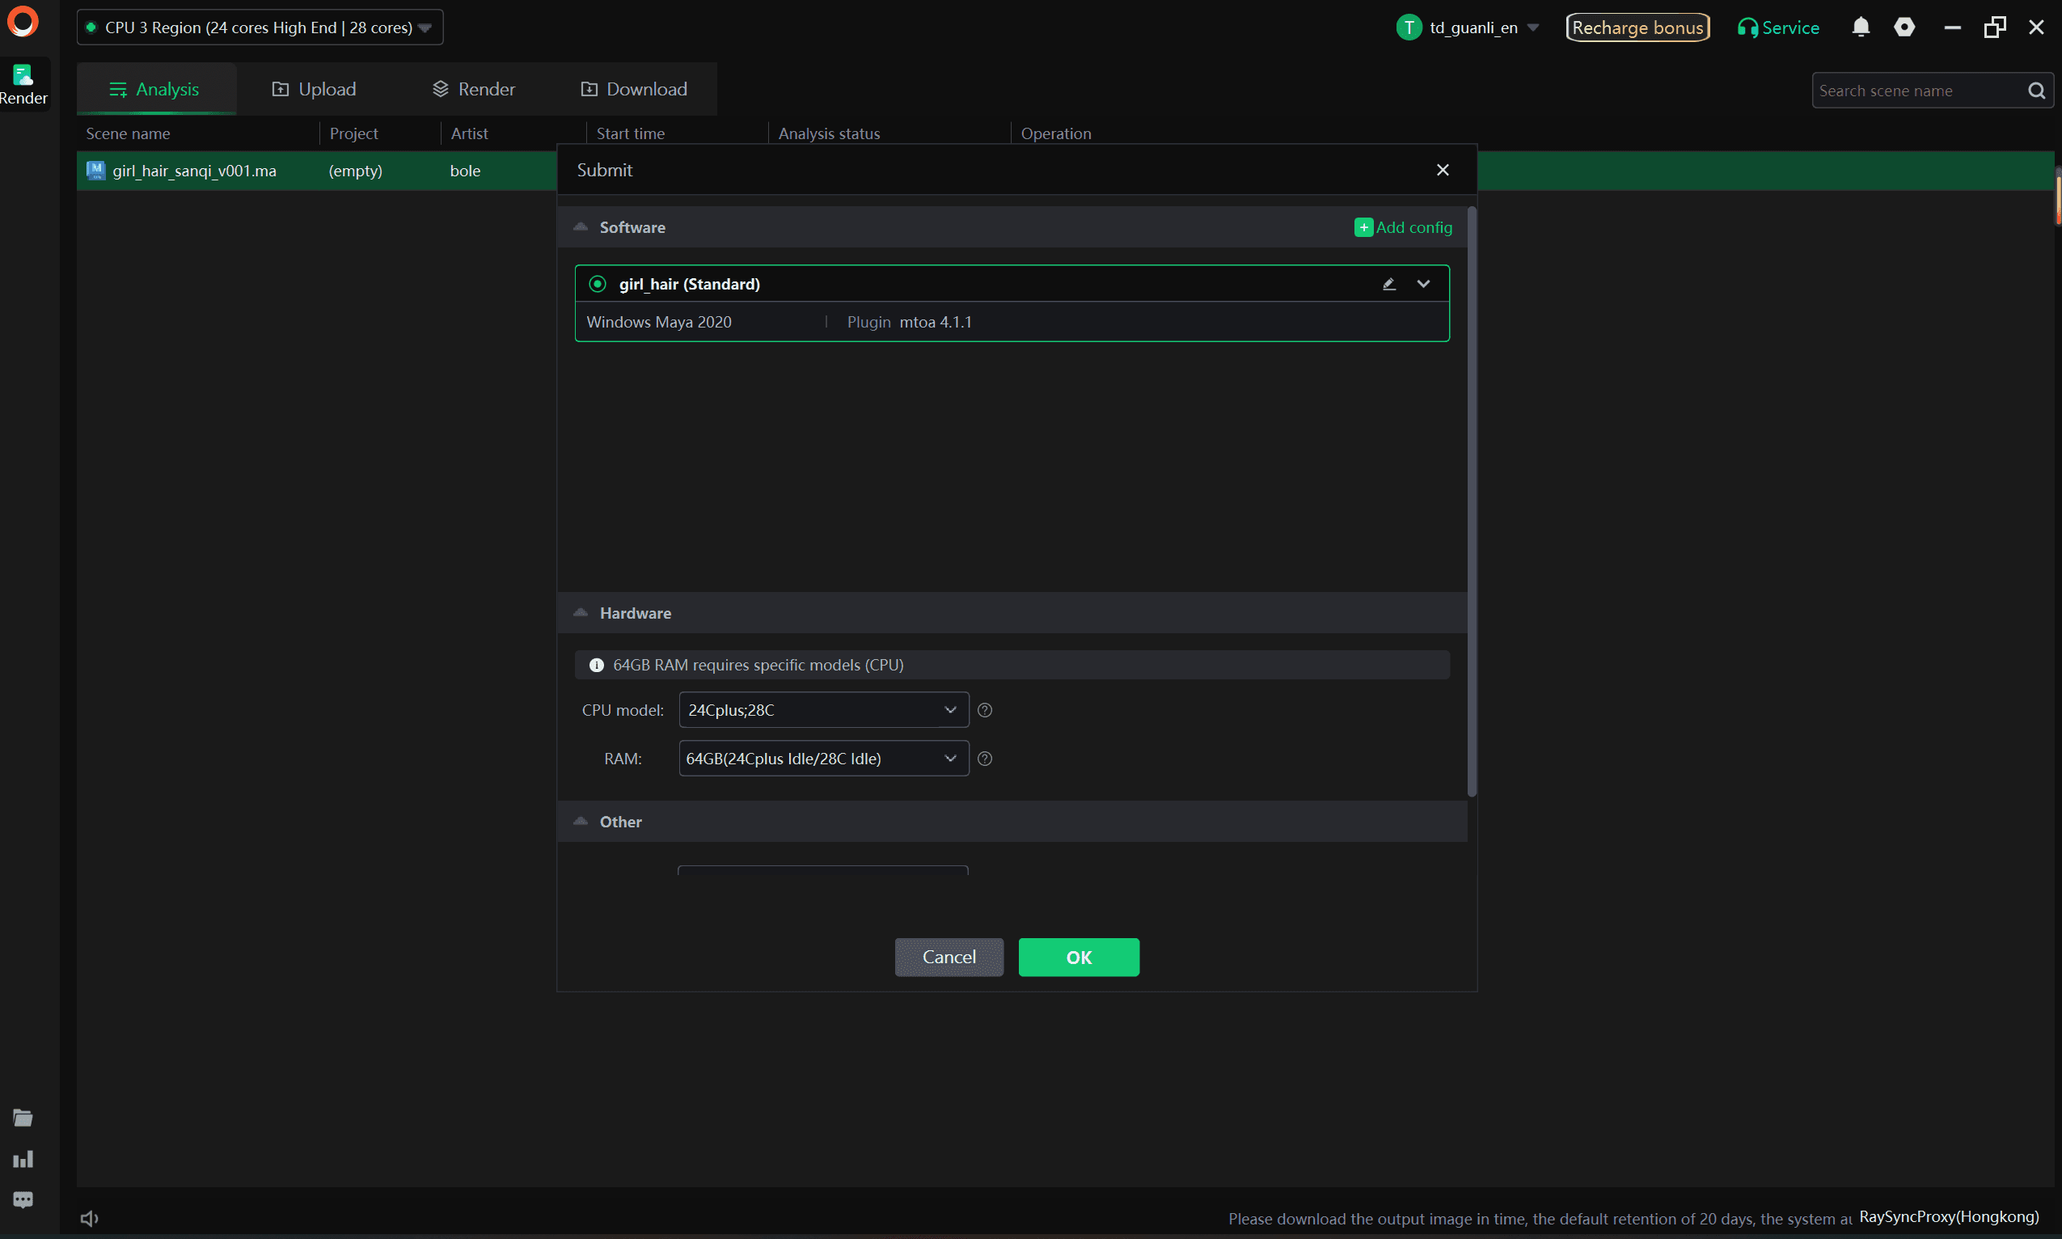Click Add config link
Viewport: 2062px width, 1239px height.
[1402, 227]
